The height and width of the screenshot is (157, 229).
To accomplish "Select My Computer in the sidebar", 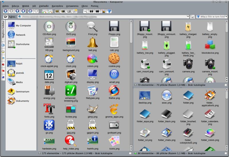I will click(x=19, y=25).
